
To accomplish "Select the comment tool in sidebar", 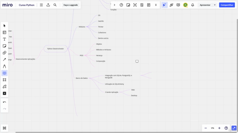I will click(x=4, y=73).
